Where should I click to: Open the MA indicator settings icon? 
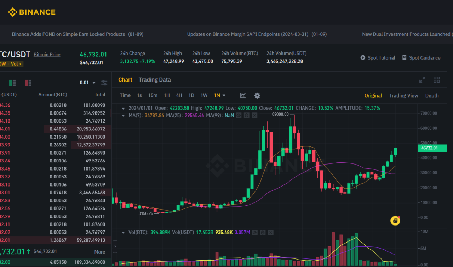click(247, 115)
